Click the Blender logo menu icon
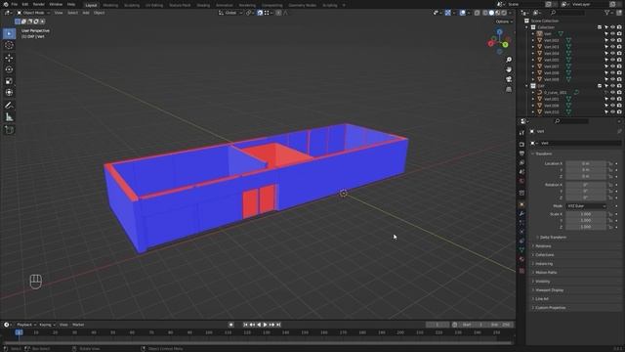The width and height of the screenshot is (625, 352). 6,4
